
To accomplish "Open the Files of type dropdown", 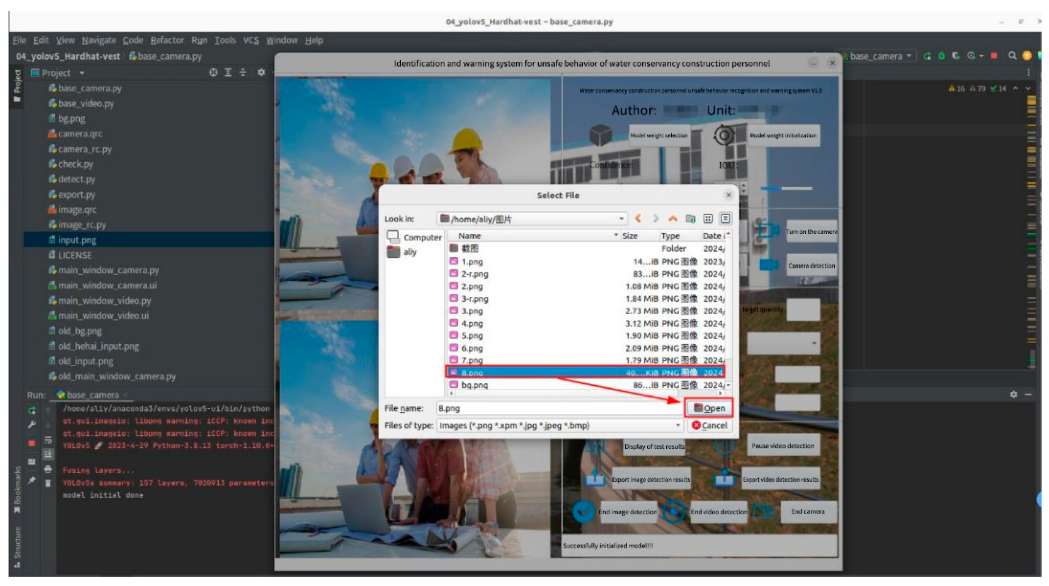I will 678,425.
